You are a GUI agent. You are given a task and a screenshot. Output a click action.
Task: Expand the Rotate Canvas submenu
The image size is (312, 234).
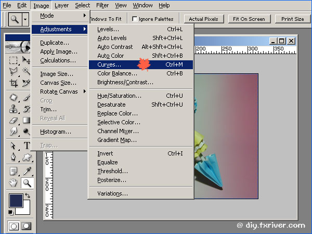[x=61, y=92]
